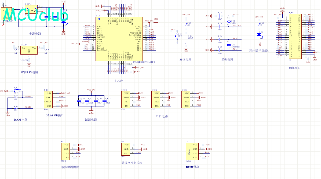Select the S_K1 reset KEY button symbol
This screenshot has width=321, height=179.
pos(177,37)
